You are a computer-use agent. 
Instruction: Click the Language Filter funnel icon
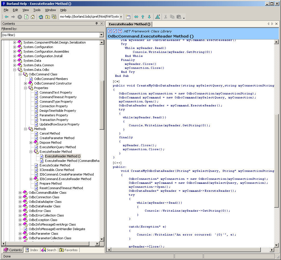pyautogui.click(x=120, y=31)
